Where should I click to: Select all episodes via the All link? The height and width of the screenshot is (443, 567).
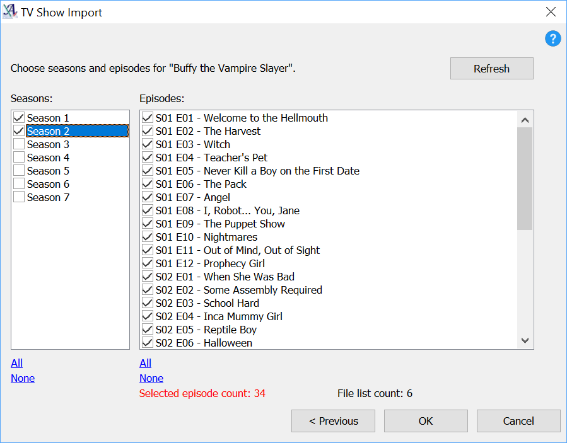click(145, 363)
